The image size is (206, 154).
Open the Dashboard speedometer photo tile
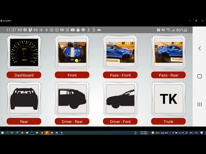click(24, 52)
